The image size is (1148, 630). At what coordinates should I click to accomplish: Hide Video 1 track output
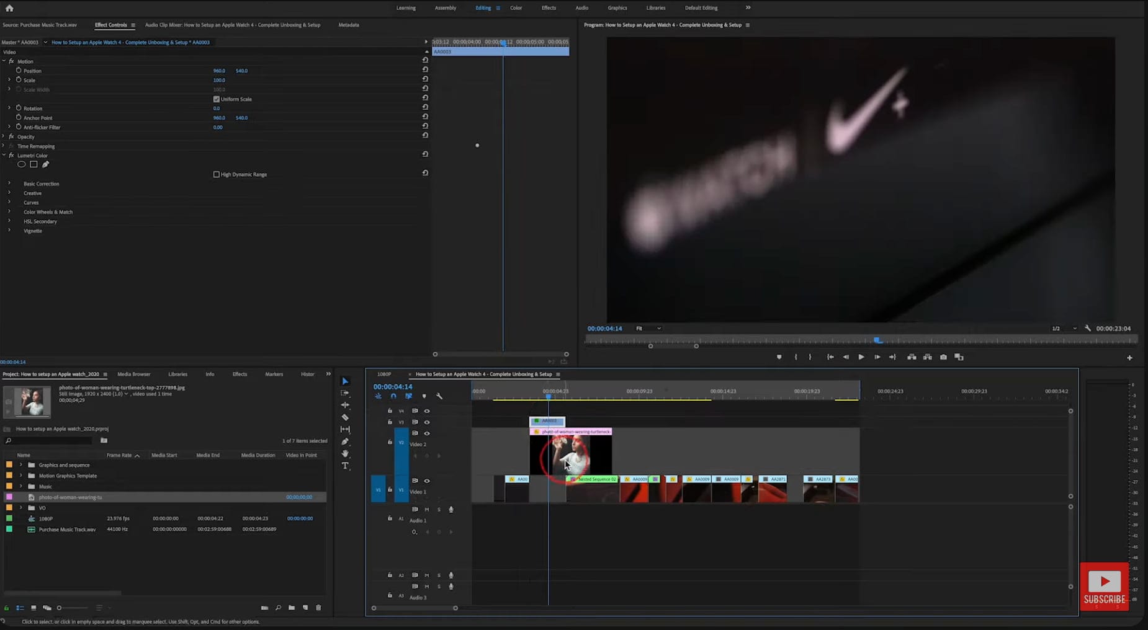[x=426, y=481]
